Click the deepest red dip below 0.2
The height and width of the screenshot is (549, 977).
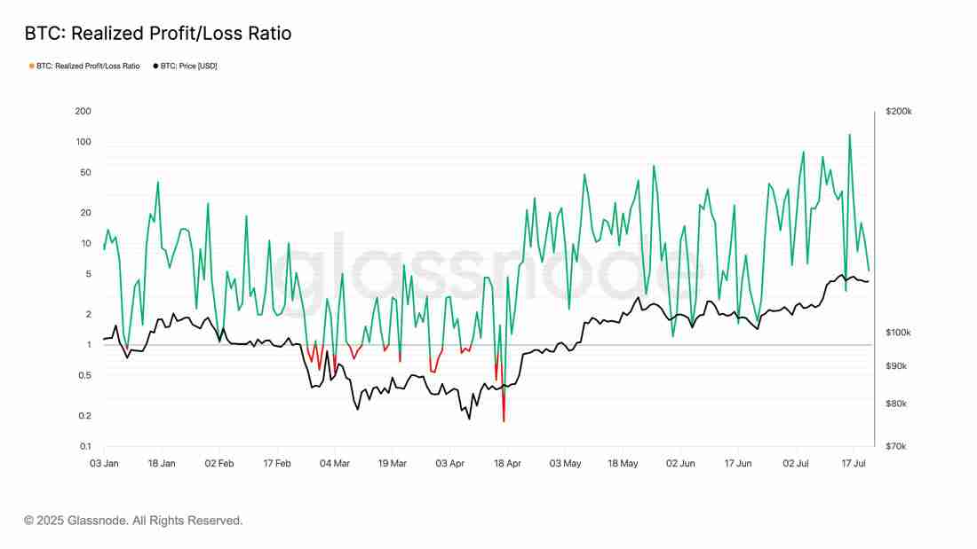tap(504, 421)
